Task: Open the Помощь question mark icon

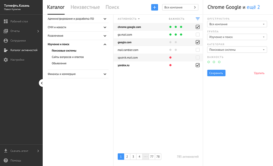Action: coord(6,161)
